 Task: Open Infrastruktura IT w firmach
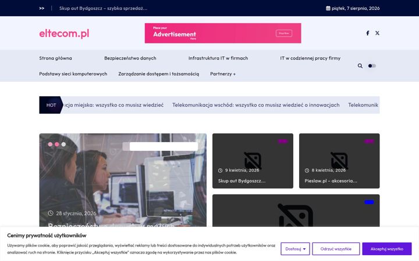pyautogui.click(x=218, y=58)
